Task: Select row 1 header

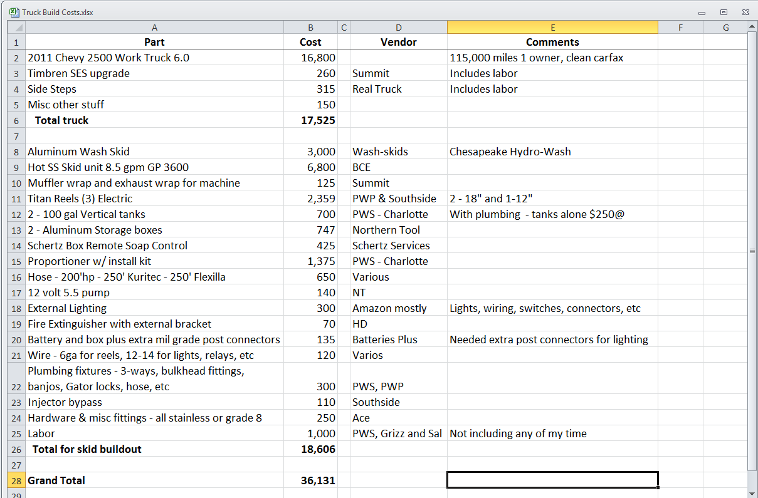Action: [16, 42]
